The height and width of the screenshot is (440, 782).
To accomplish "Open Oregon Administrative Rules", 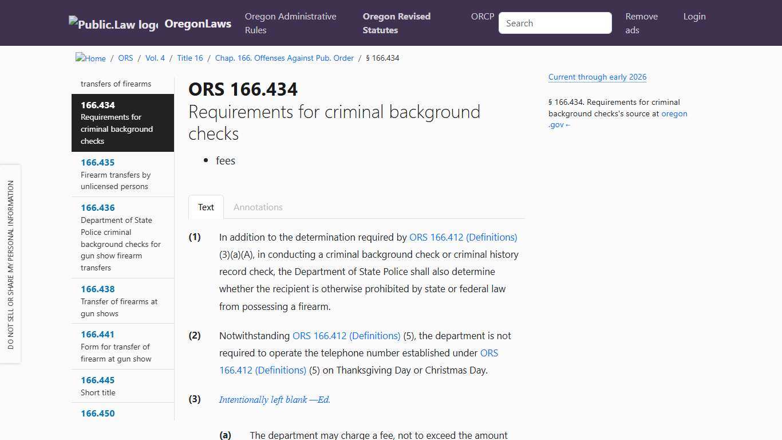I will (290, 23).
